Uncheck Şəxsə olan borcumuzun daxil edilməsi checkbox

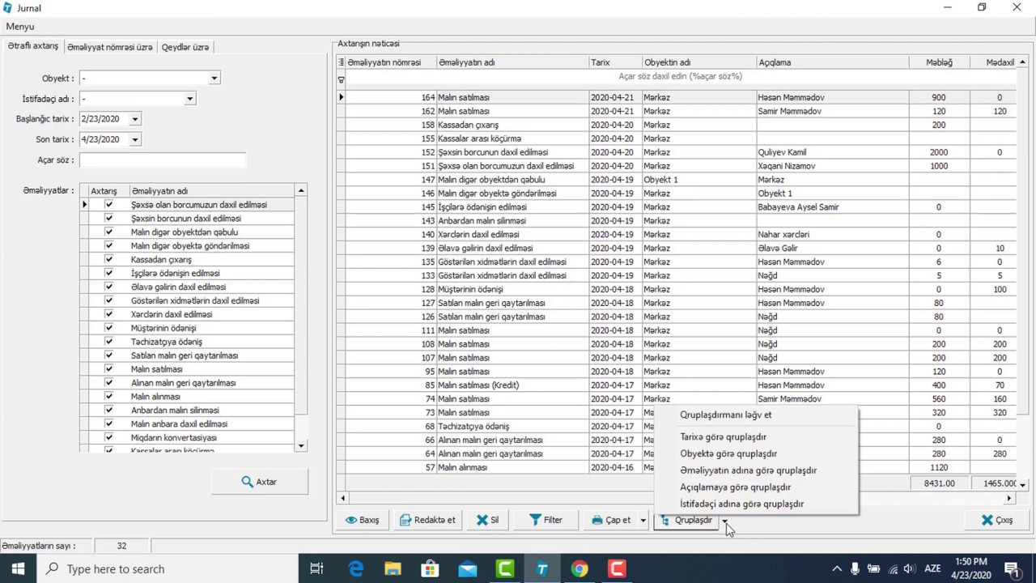[108, 205]
